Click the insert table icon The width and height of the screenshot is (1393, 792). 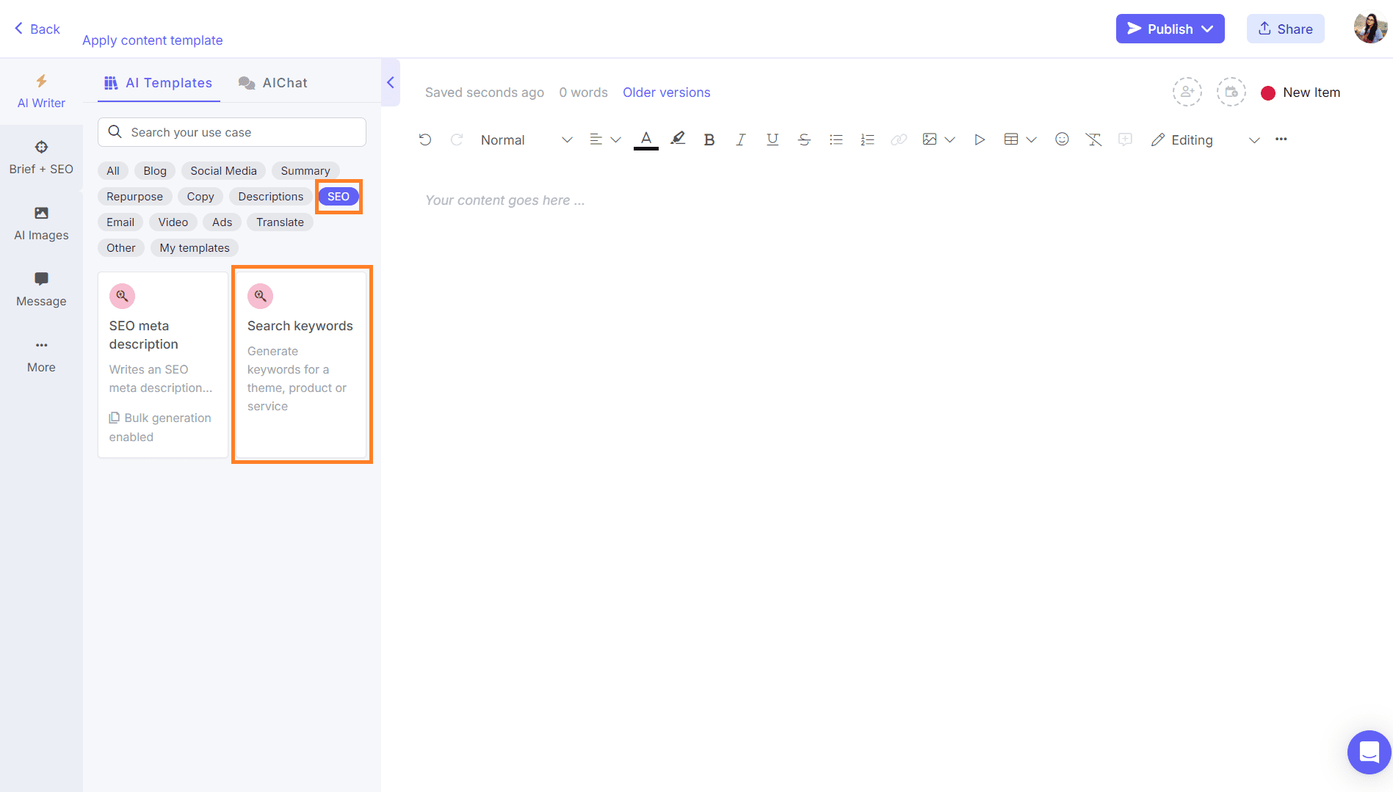pos(1011,139)
